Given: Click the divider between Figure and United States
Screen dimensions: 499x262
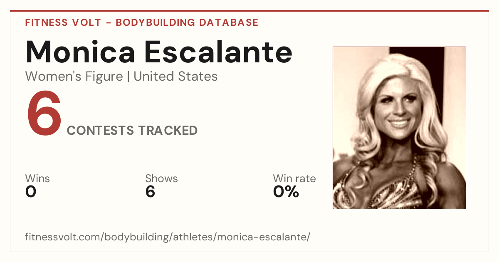Looking at the screenshot, I should pyautogui.click(x=128, y=77).
